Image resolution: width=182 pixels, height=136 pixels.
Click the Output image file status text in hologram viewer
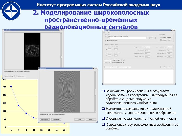(52, 114)
